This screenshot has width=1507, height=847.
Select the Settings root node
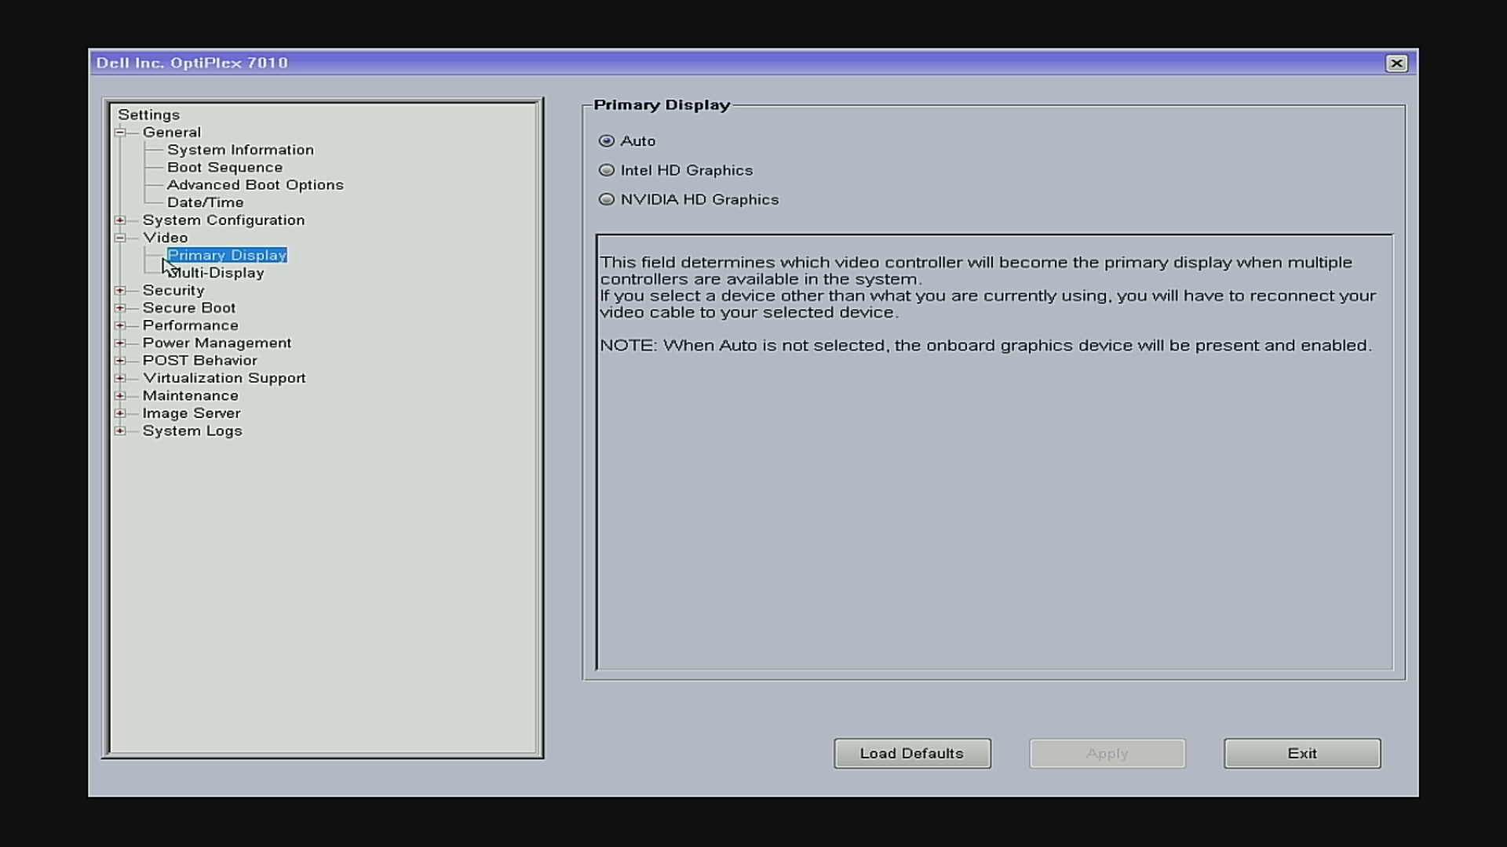pos(148,115)
